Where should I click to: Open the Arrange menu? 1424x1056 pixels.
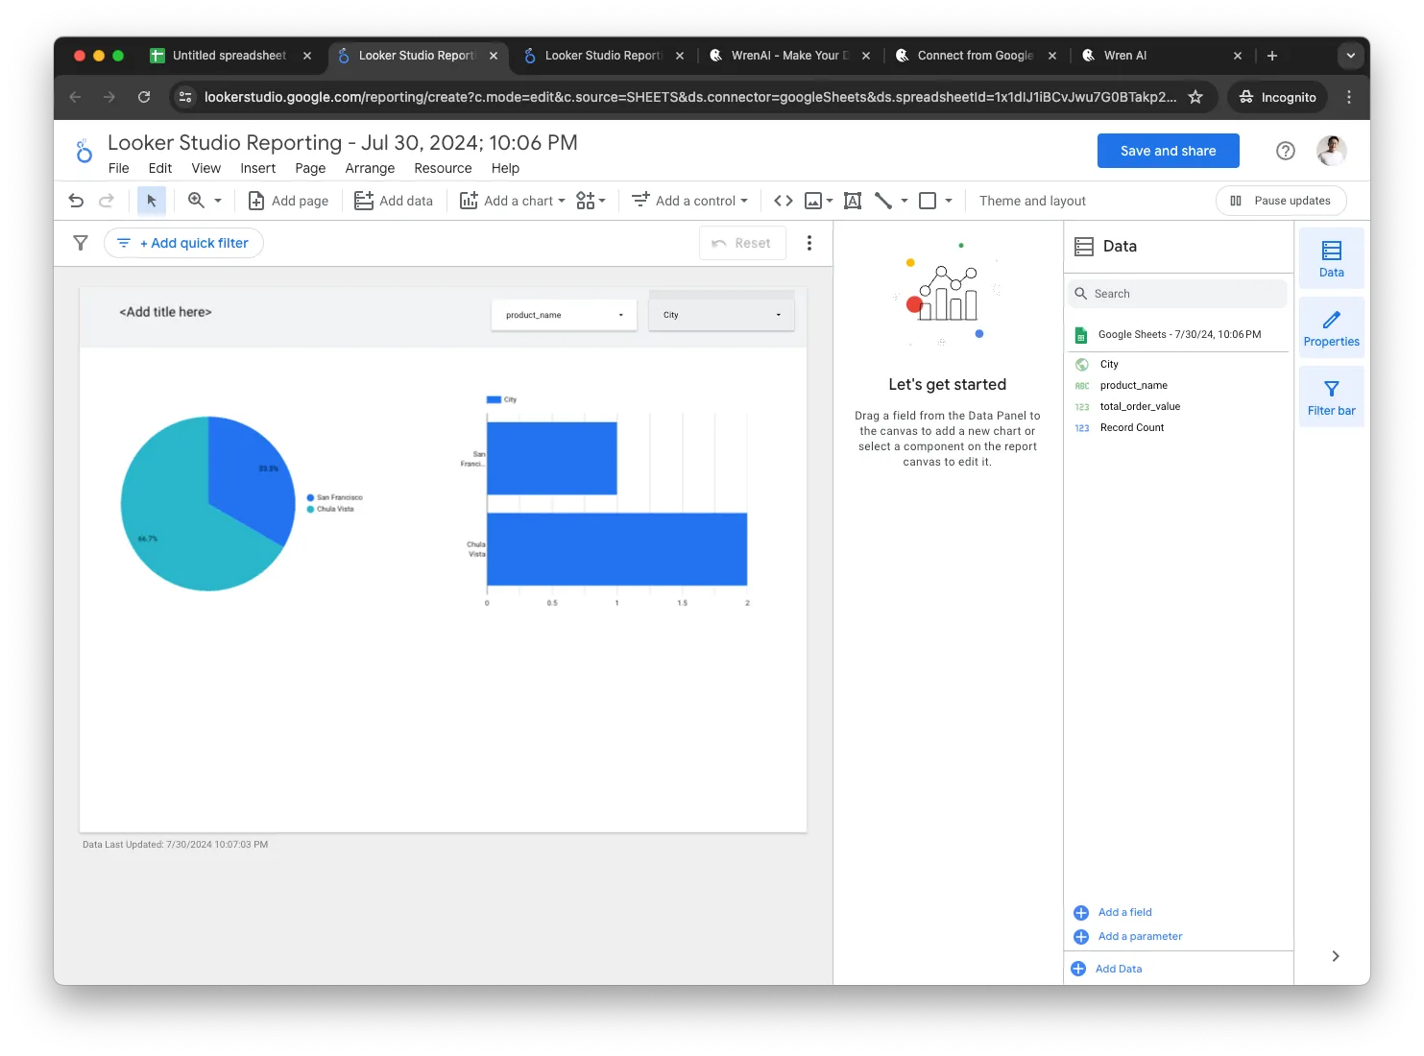370,168
